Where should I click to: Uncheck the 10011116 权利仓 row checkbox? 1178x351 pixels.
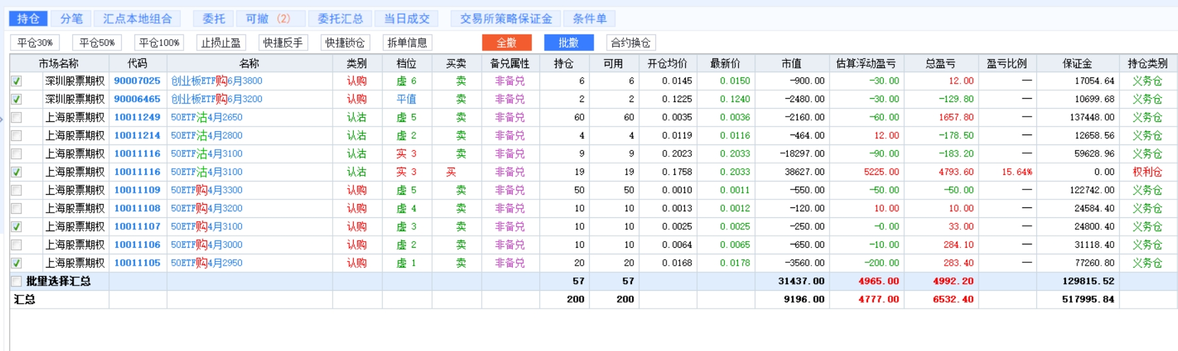pyautogui.click(x=17, y=172)
